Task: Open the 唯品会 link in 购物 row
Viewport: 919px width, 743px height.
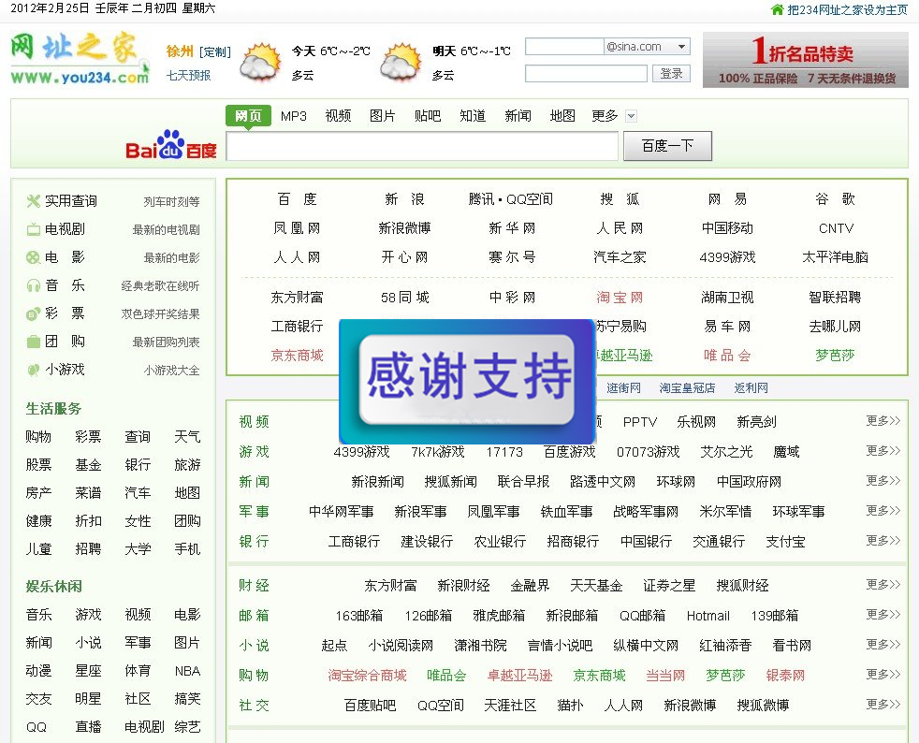Action: [x=446, y=675]
